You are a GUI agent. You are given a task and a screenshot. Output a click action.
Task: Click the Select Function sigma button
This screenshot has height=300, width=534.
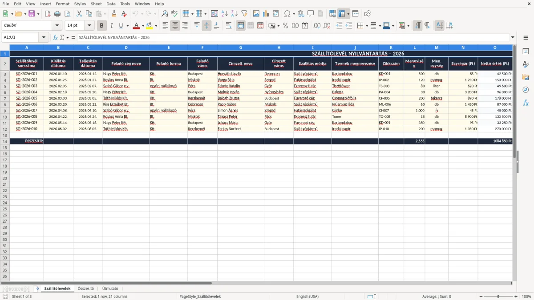pyautogui.click(x=62, y=38)
